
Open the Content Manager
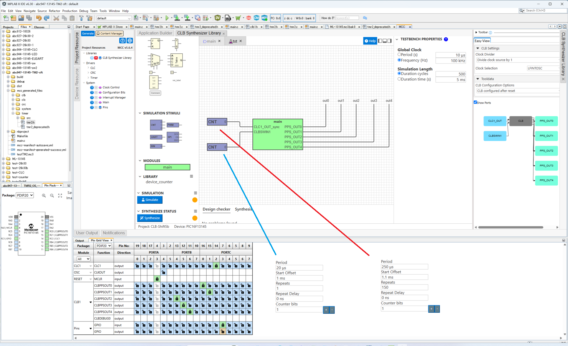(x=110, y=33)
